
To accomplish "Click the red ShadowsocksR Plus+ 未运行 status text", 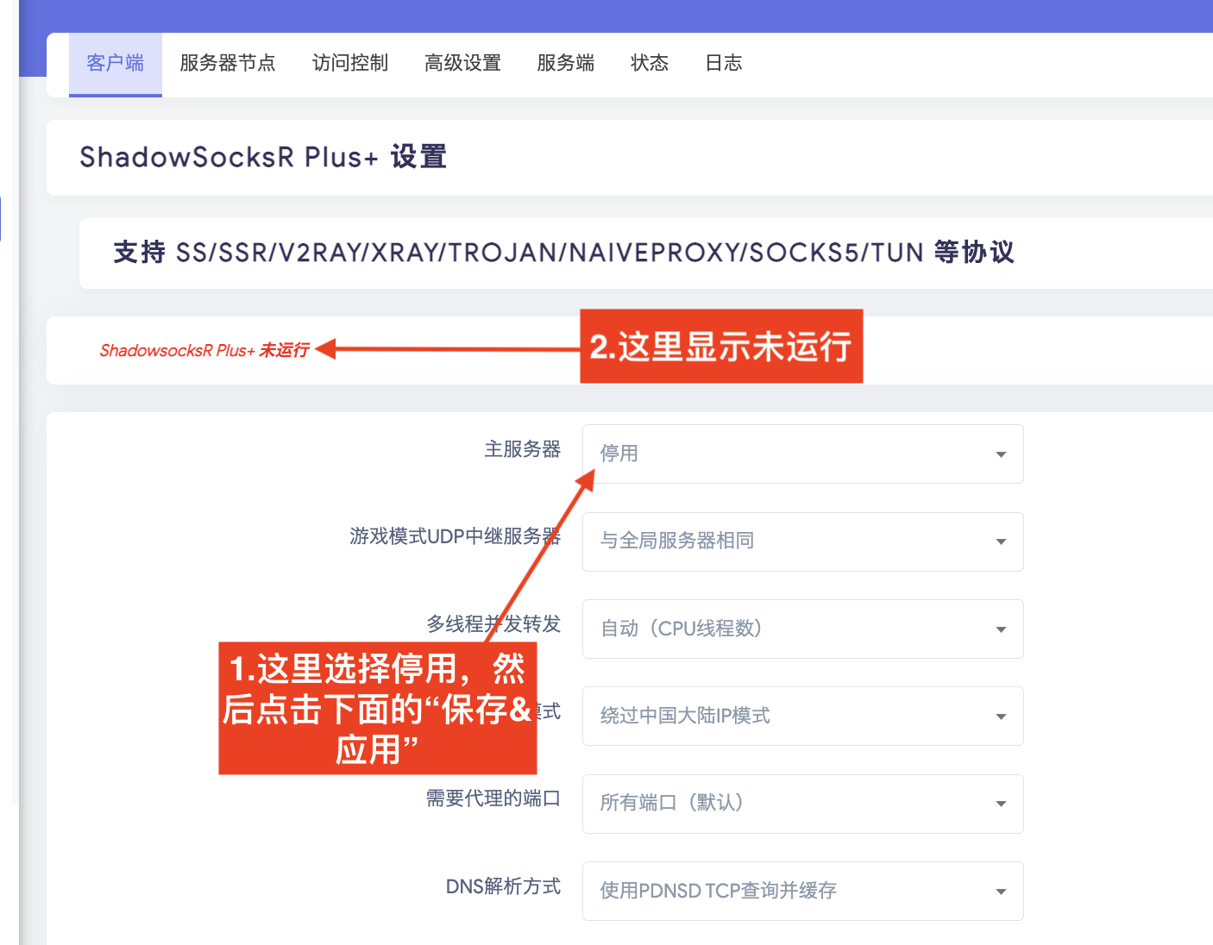I will [204, 350].
